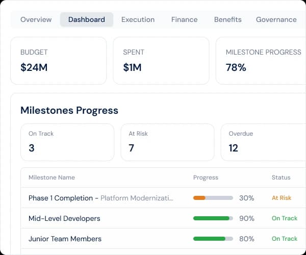The width and height of the screenshot is (306, 255).
Task: Click the Status column header
Action: pos(281,177)
